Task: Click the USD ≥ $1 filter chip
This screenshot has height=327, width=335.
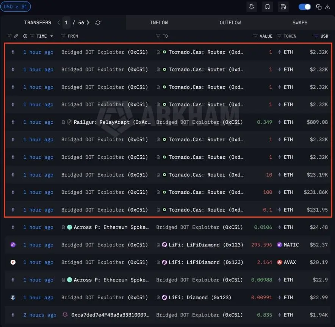Action: coord(16,7)
